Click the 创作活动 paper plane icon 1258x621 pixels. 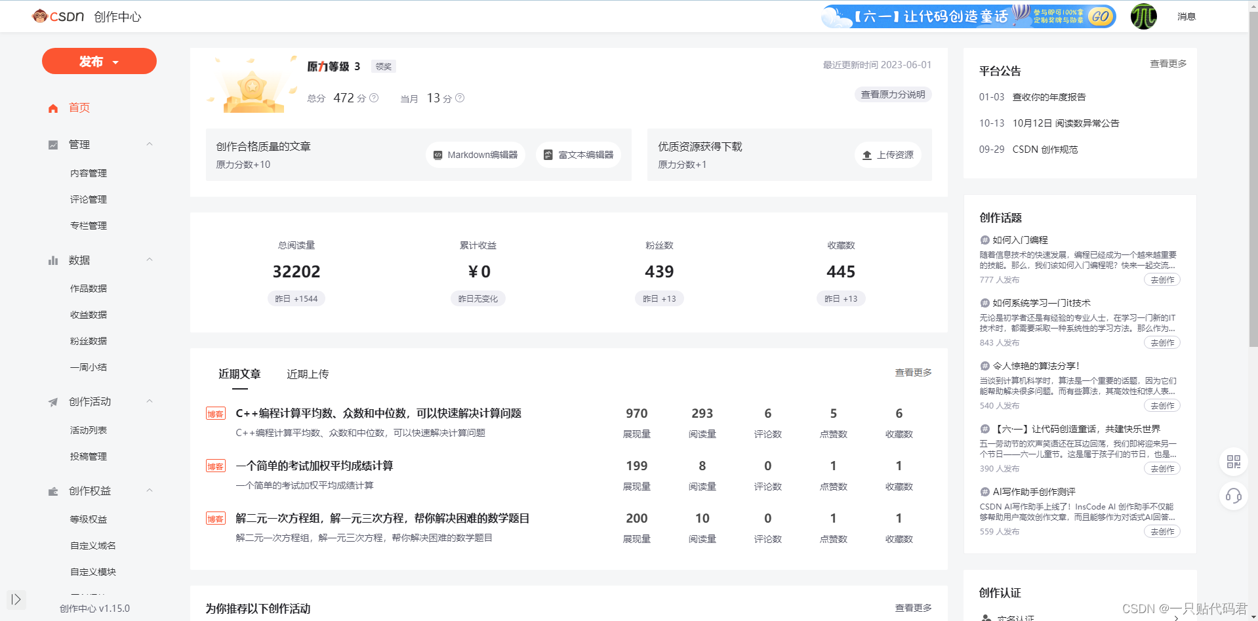(53, 402)
